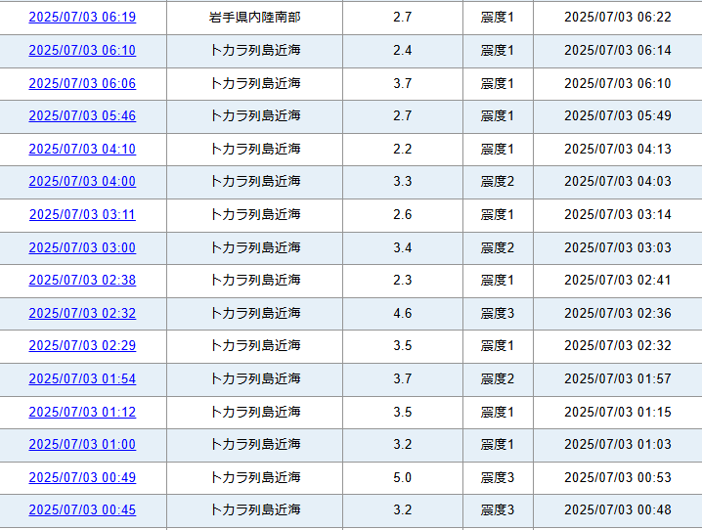Viewport: 702px width, 530px height.
Task: Select magnitude 3.5 in the 01:12 row
Action: pyautogui.click(x=403, y=412)
